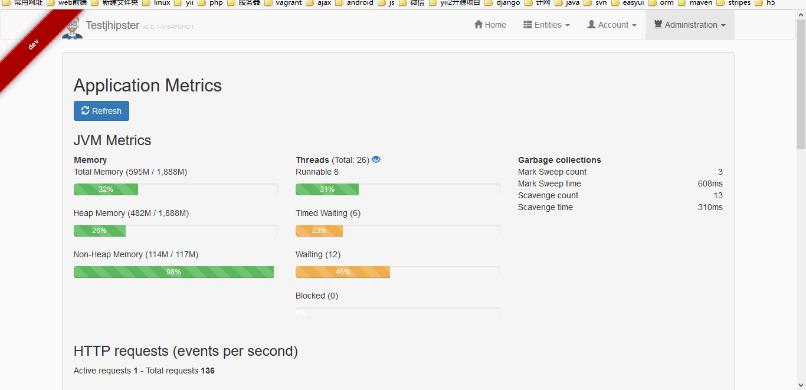Click the dev ribbon banner
This screenshot has width=806, height=390.
pos(34,44)
